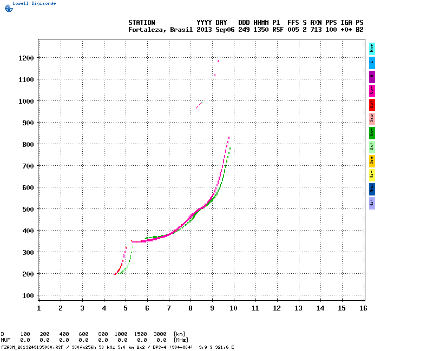
Task: Click the file name FZA0M_2013249135000.RSF
Action: coord(32,347)
